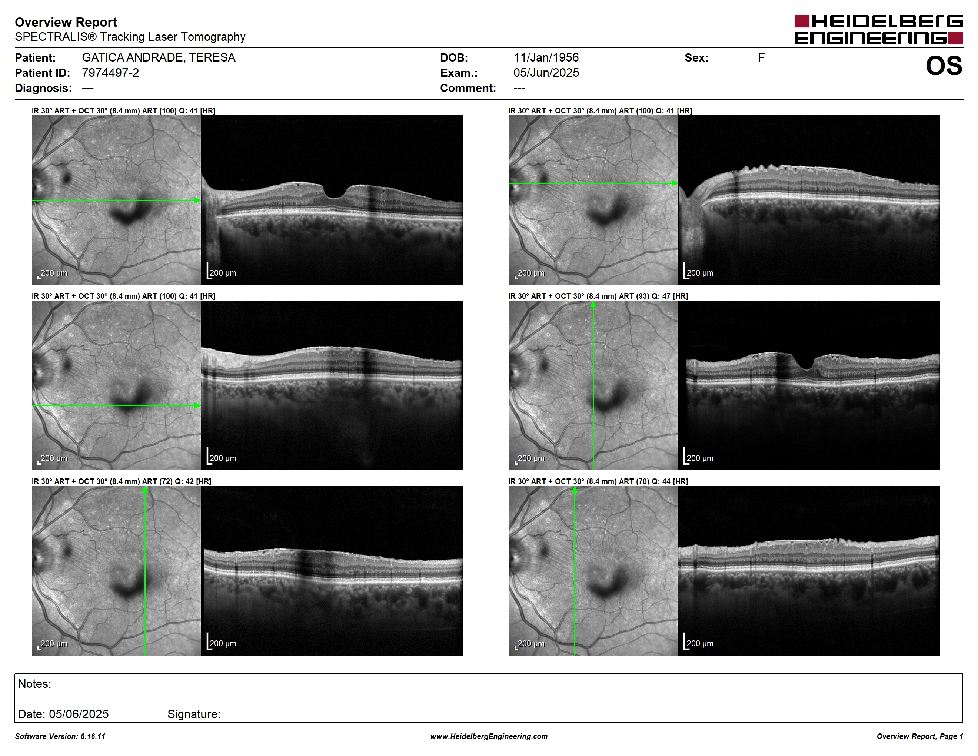Click bottom-left OCT B-scan image
Screen dimensions: 978x756
tap(332, 571)
